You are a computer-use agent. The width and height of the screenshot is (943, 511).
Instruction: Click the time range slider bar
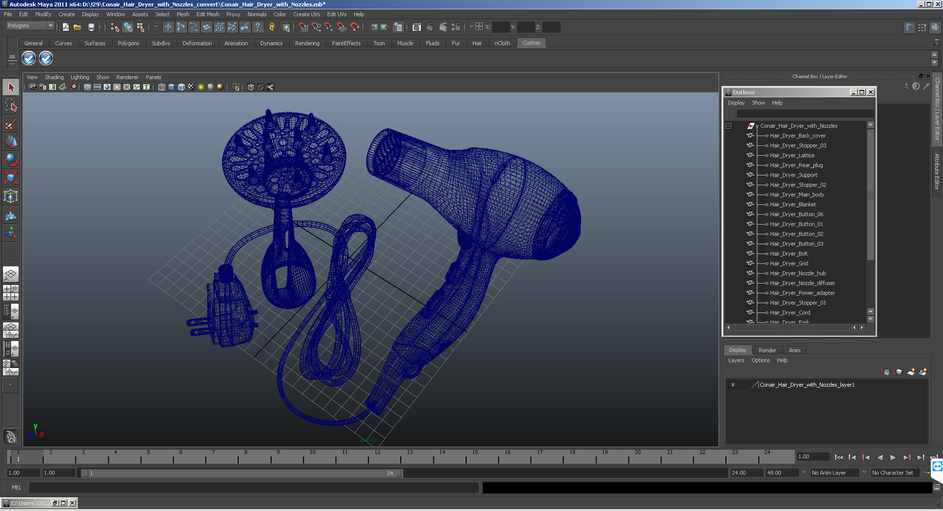(x=242, y=473)
